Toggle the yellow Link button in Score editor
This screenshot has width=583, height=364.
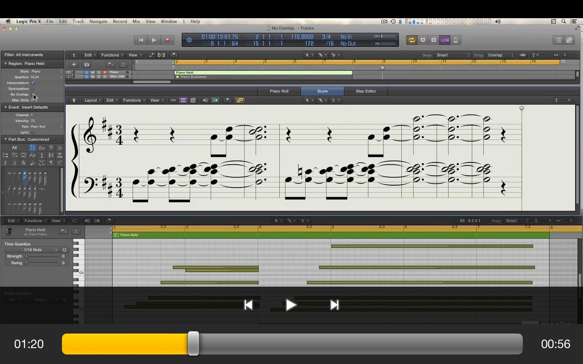240,100
